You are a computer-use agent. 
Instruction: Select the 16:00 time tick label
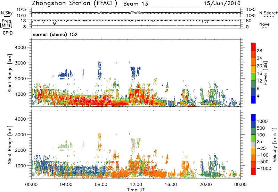pos(171,185)
